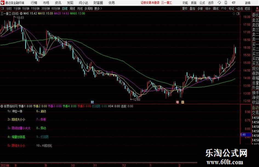Switch to the 15分钟 period tab
This screenshot has height=167, width=259.
(35, 9)
